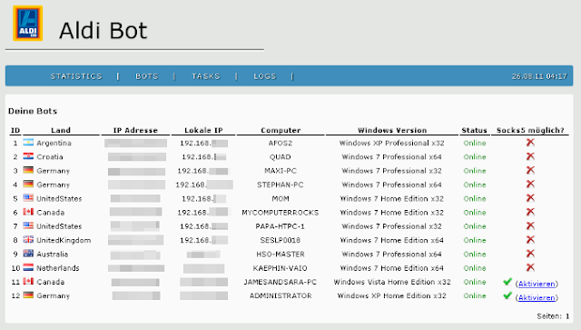Click page number 1 next to Seiten
The width and height of the screenshot is (581, 330).
[567, 316]
